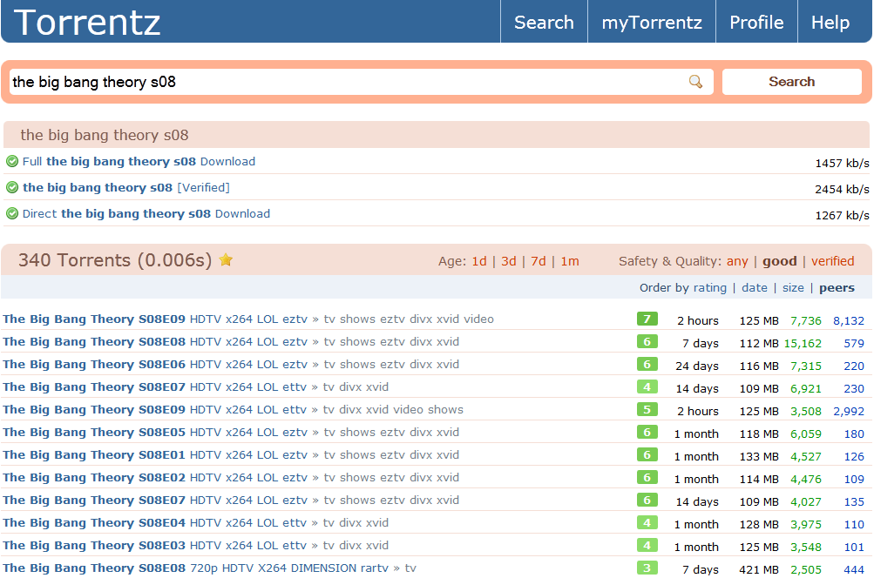Open S08E04 HDTV x264 LOL ettv torrent
This screenshot has height=578, width=874.
[x=154, y=523]
